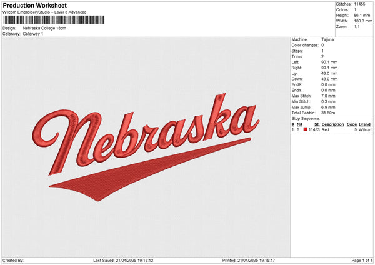Click the barcode under the worksheet title

[x=53, y=20]
